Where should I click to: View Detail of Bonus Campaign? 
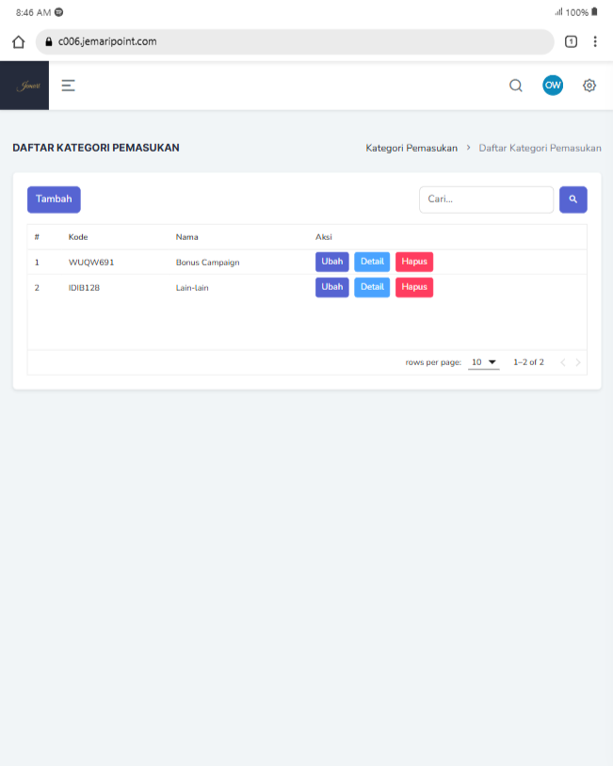pyautogui.click(x=372, y=262)
